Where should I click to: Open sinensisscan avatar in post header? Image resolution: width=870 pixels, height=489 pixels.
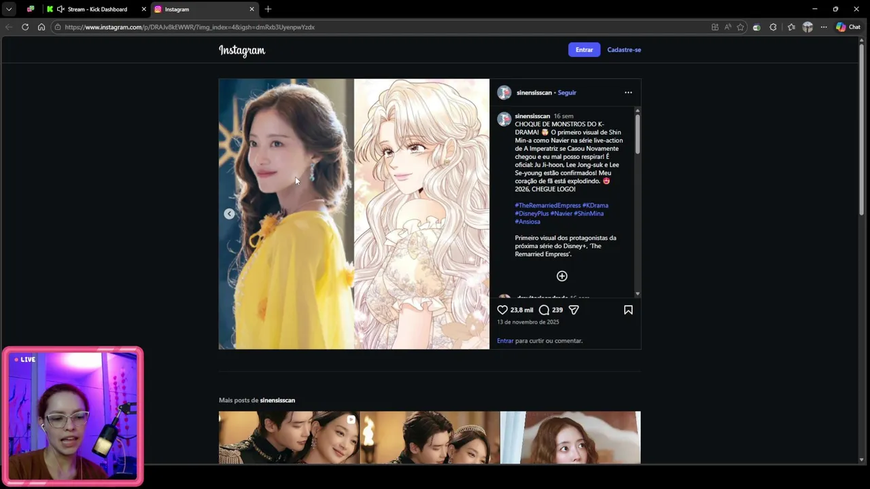(x=504, y=92)
